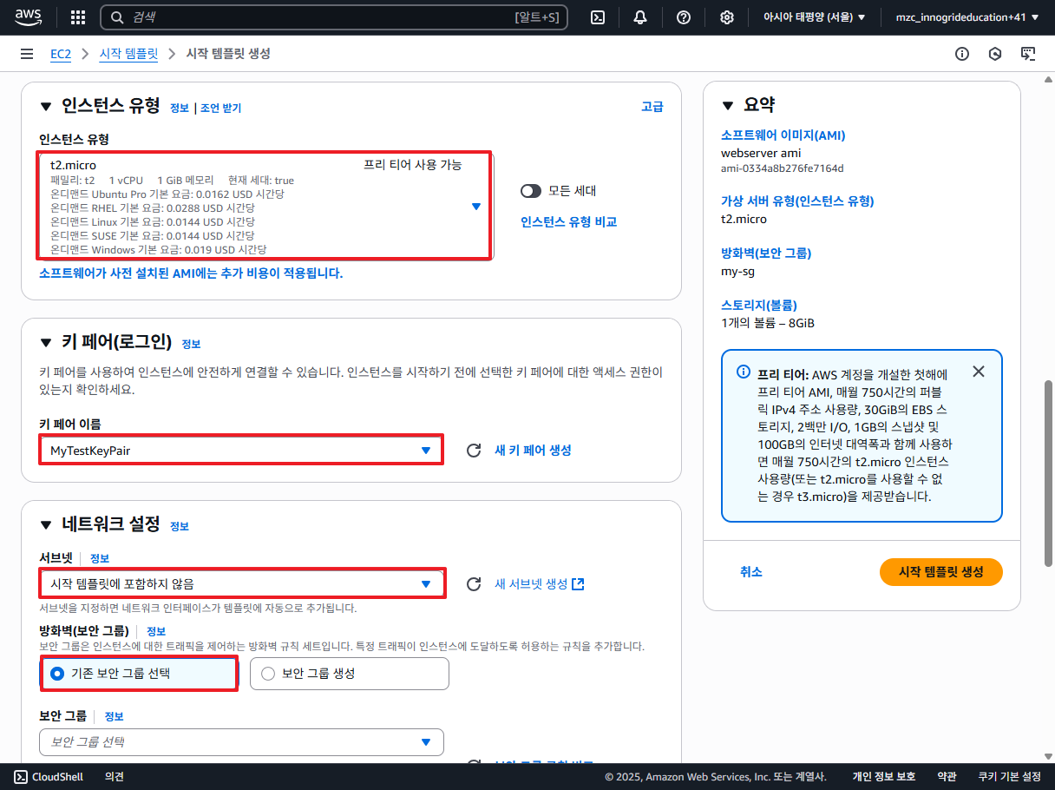
Task: Click 의견 feedback in footer
Action: tap(115, 777)
